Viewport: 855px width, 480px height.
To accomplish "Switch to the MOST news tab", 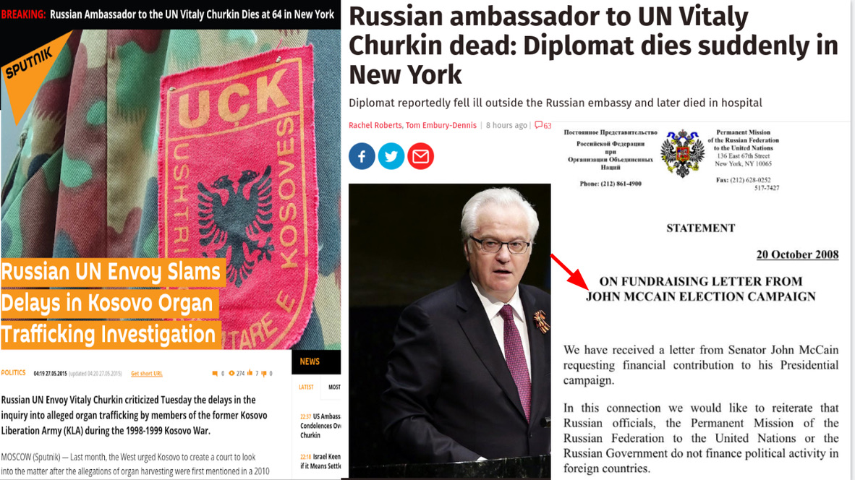I will click(333, 387).
